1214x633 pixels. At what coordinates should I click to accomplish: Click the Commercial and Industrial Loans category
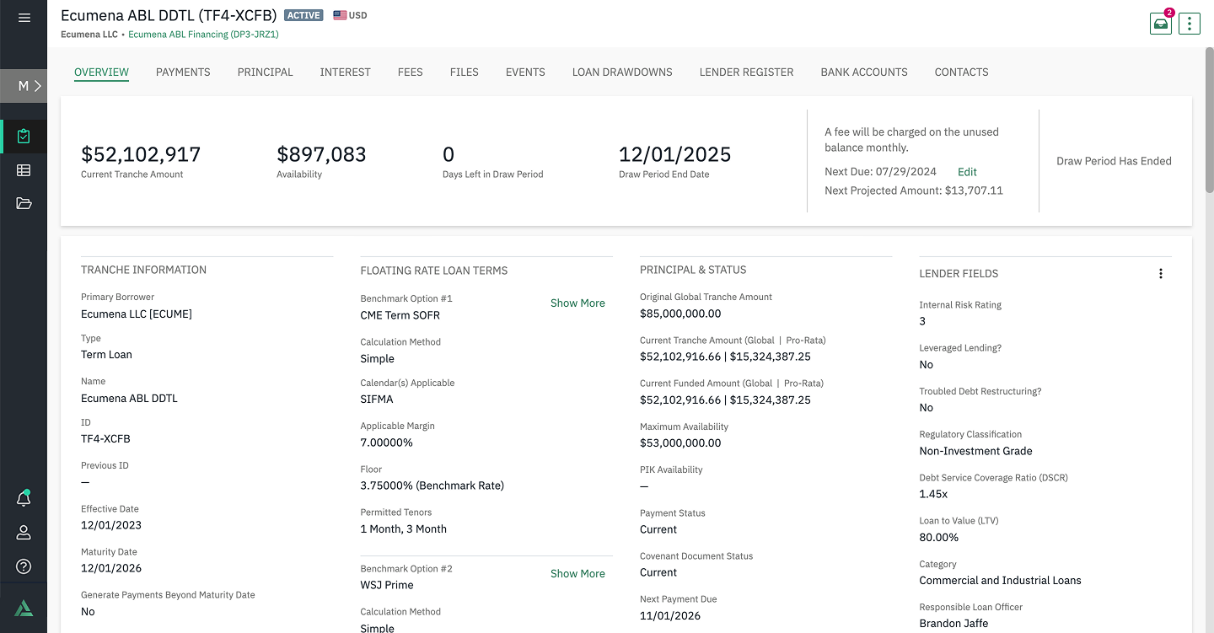(1000, 580)
